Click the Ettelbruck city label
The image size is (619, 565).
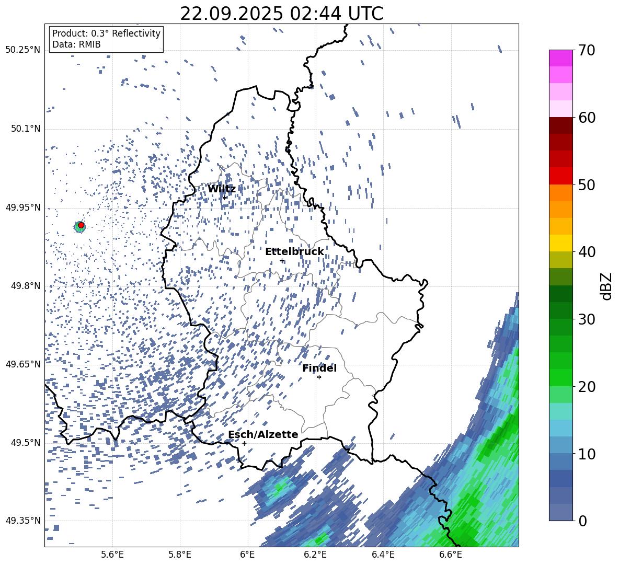pos(294,252)
